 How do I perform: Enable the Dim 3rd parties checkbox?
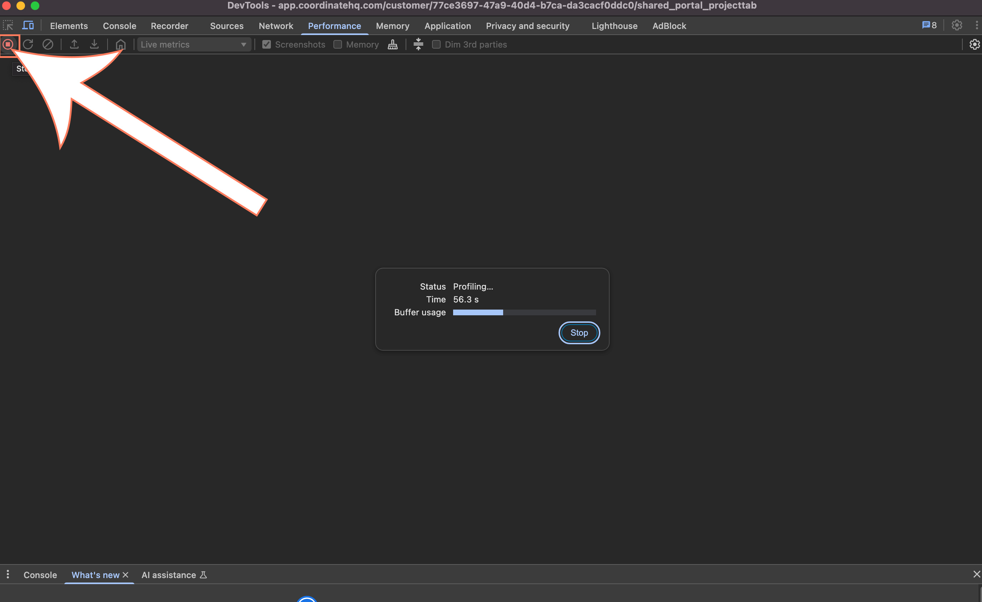436,44
